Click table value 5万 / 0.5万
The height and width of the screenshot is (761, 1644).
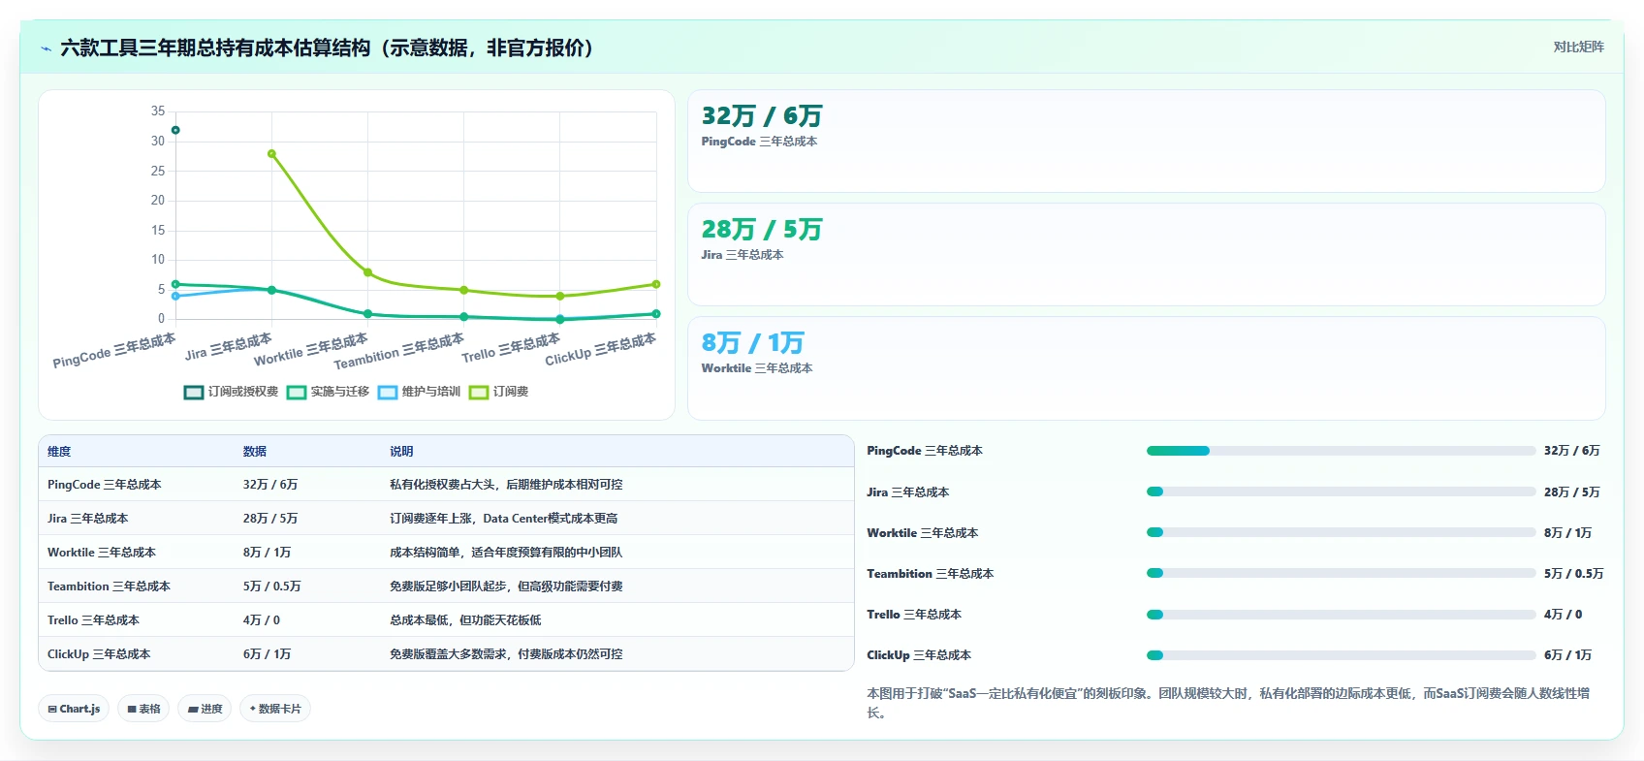[271, 587]
